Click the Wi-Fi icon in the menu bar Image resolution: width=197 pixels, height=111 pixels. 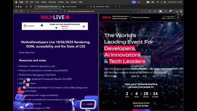158,2
